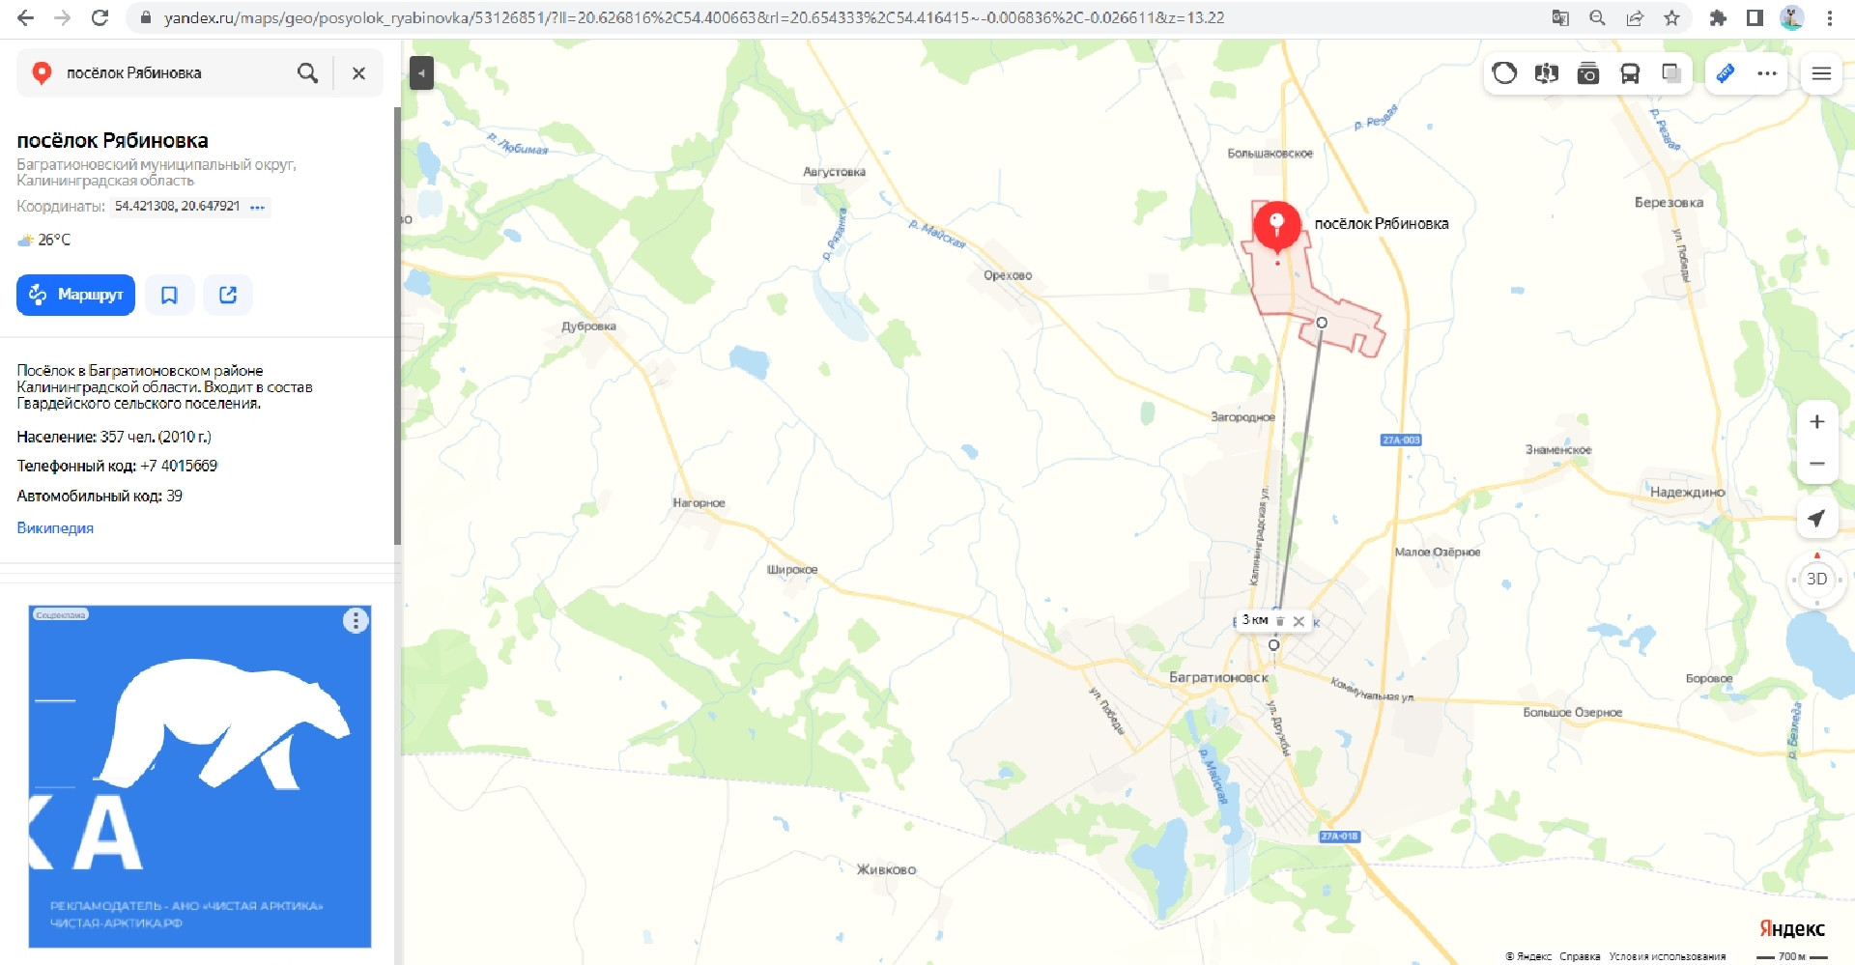The height and width of the screenshot is (965, 1855).
Task: Open map layers selector
Action: click(1671, 73)
